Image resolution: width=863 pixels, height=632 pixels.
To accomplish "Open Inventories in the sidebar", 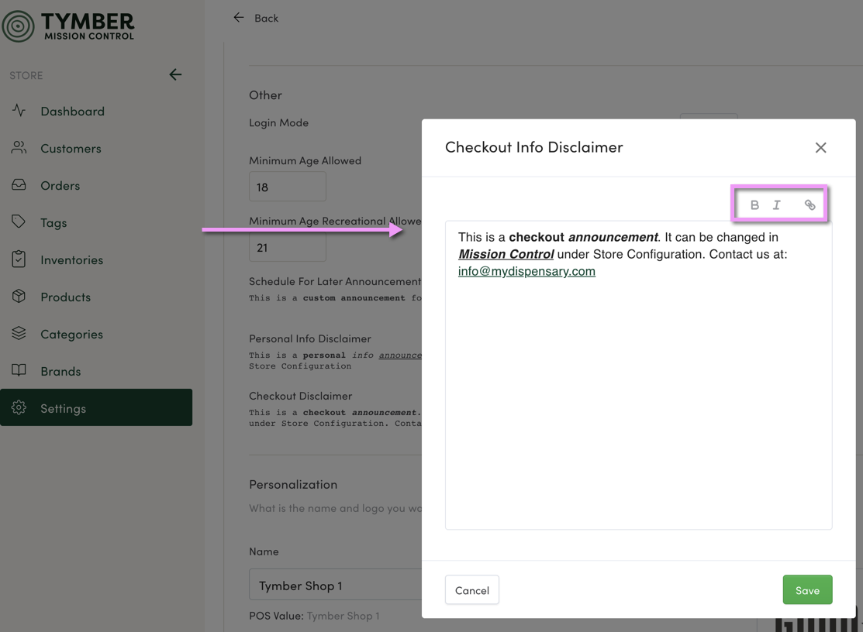I will [x=71, y=260].
